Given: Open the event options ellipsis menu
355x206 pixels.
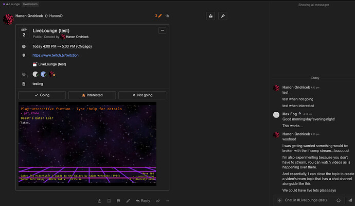Looking at the screenshot, I should coord(162,30).
